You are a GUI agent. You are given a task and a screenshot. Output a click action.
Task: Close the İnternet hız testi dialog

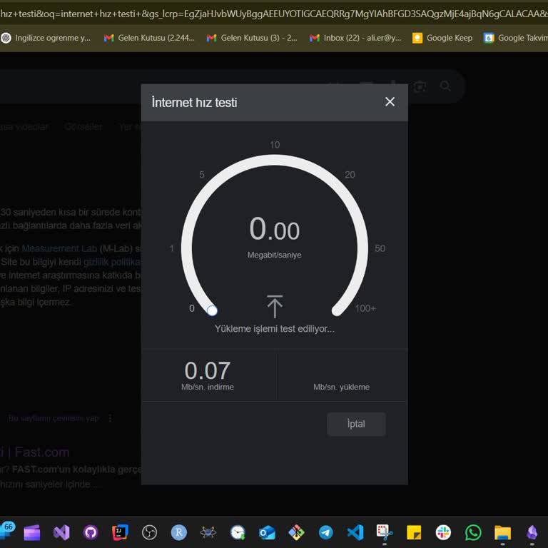[390, 102]
